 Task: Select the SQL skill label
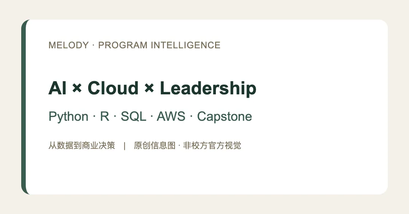coord(133,116)
